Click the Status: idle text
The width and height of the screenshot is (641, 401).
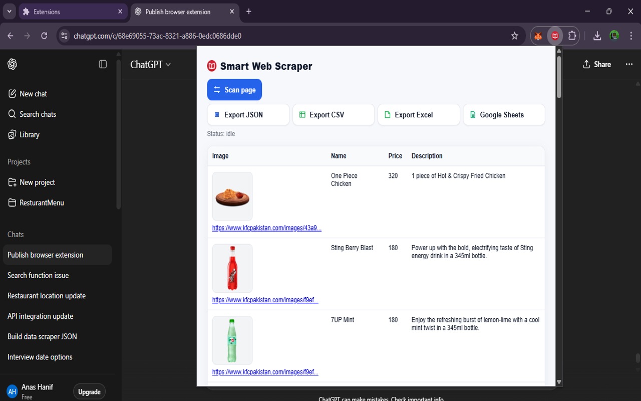point(221,134)
